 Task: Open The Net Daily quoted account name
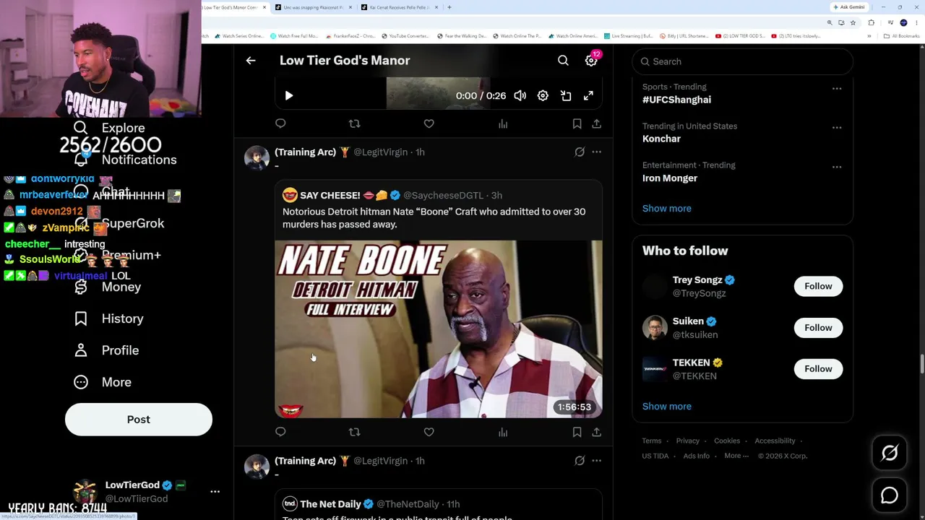(330, 504)
